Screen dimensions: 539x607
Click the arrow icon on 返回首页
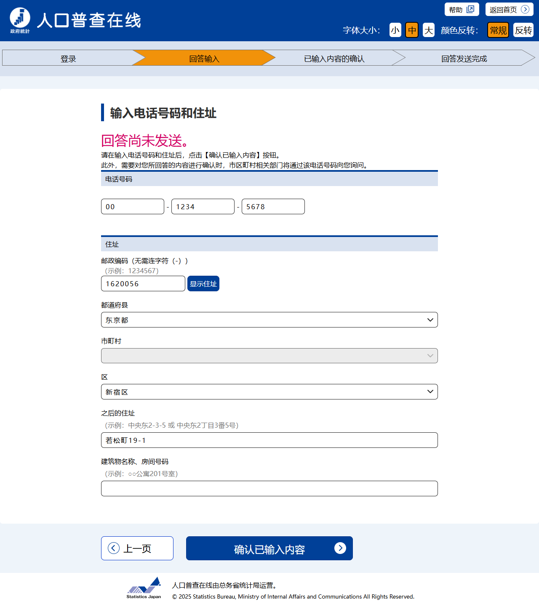pyautogui.click(x=525, y=9)
